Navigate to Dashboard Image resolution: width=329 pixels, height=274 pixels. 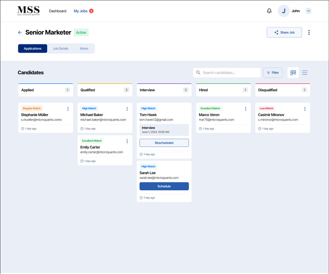point(57,11)
